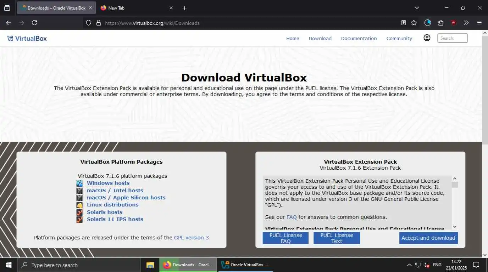Open the GPL version 3 link
The image size is (488, 272).
click(192, 238)
